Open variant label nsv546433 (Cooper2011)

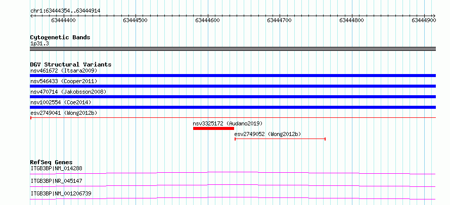click(x=64, y=82)
